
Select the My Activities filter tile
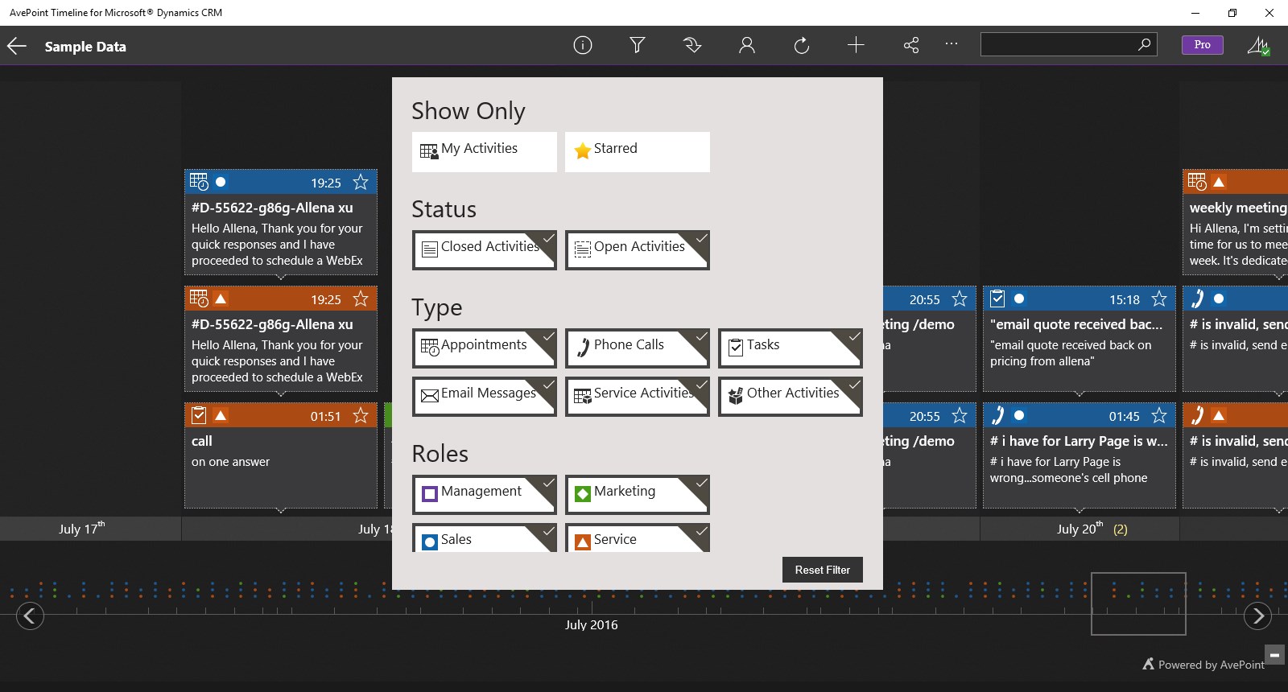pyautogui.click(x=485, y=152)
